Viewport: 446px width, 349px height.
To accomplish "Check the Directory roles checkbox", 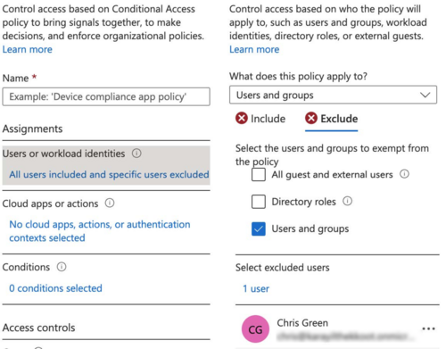I will [259, 202].
